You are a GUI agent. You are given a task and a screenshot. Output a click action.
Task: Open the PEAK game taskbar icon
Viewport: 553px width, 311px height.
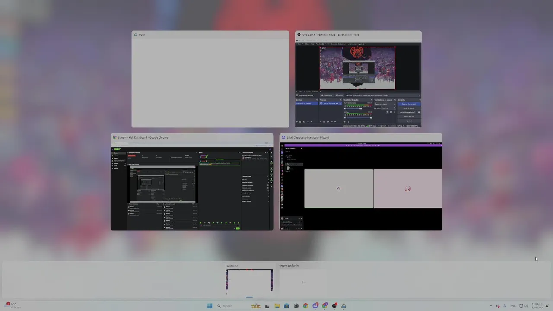[x=343, y=306]
